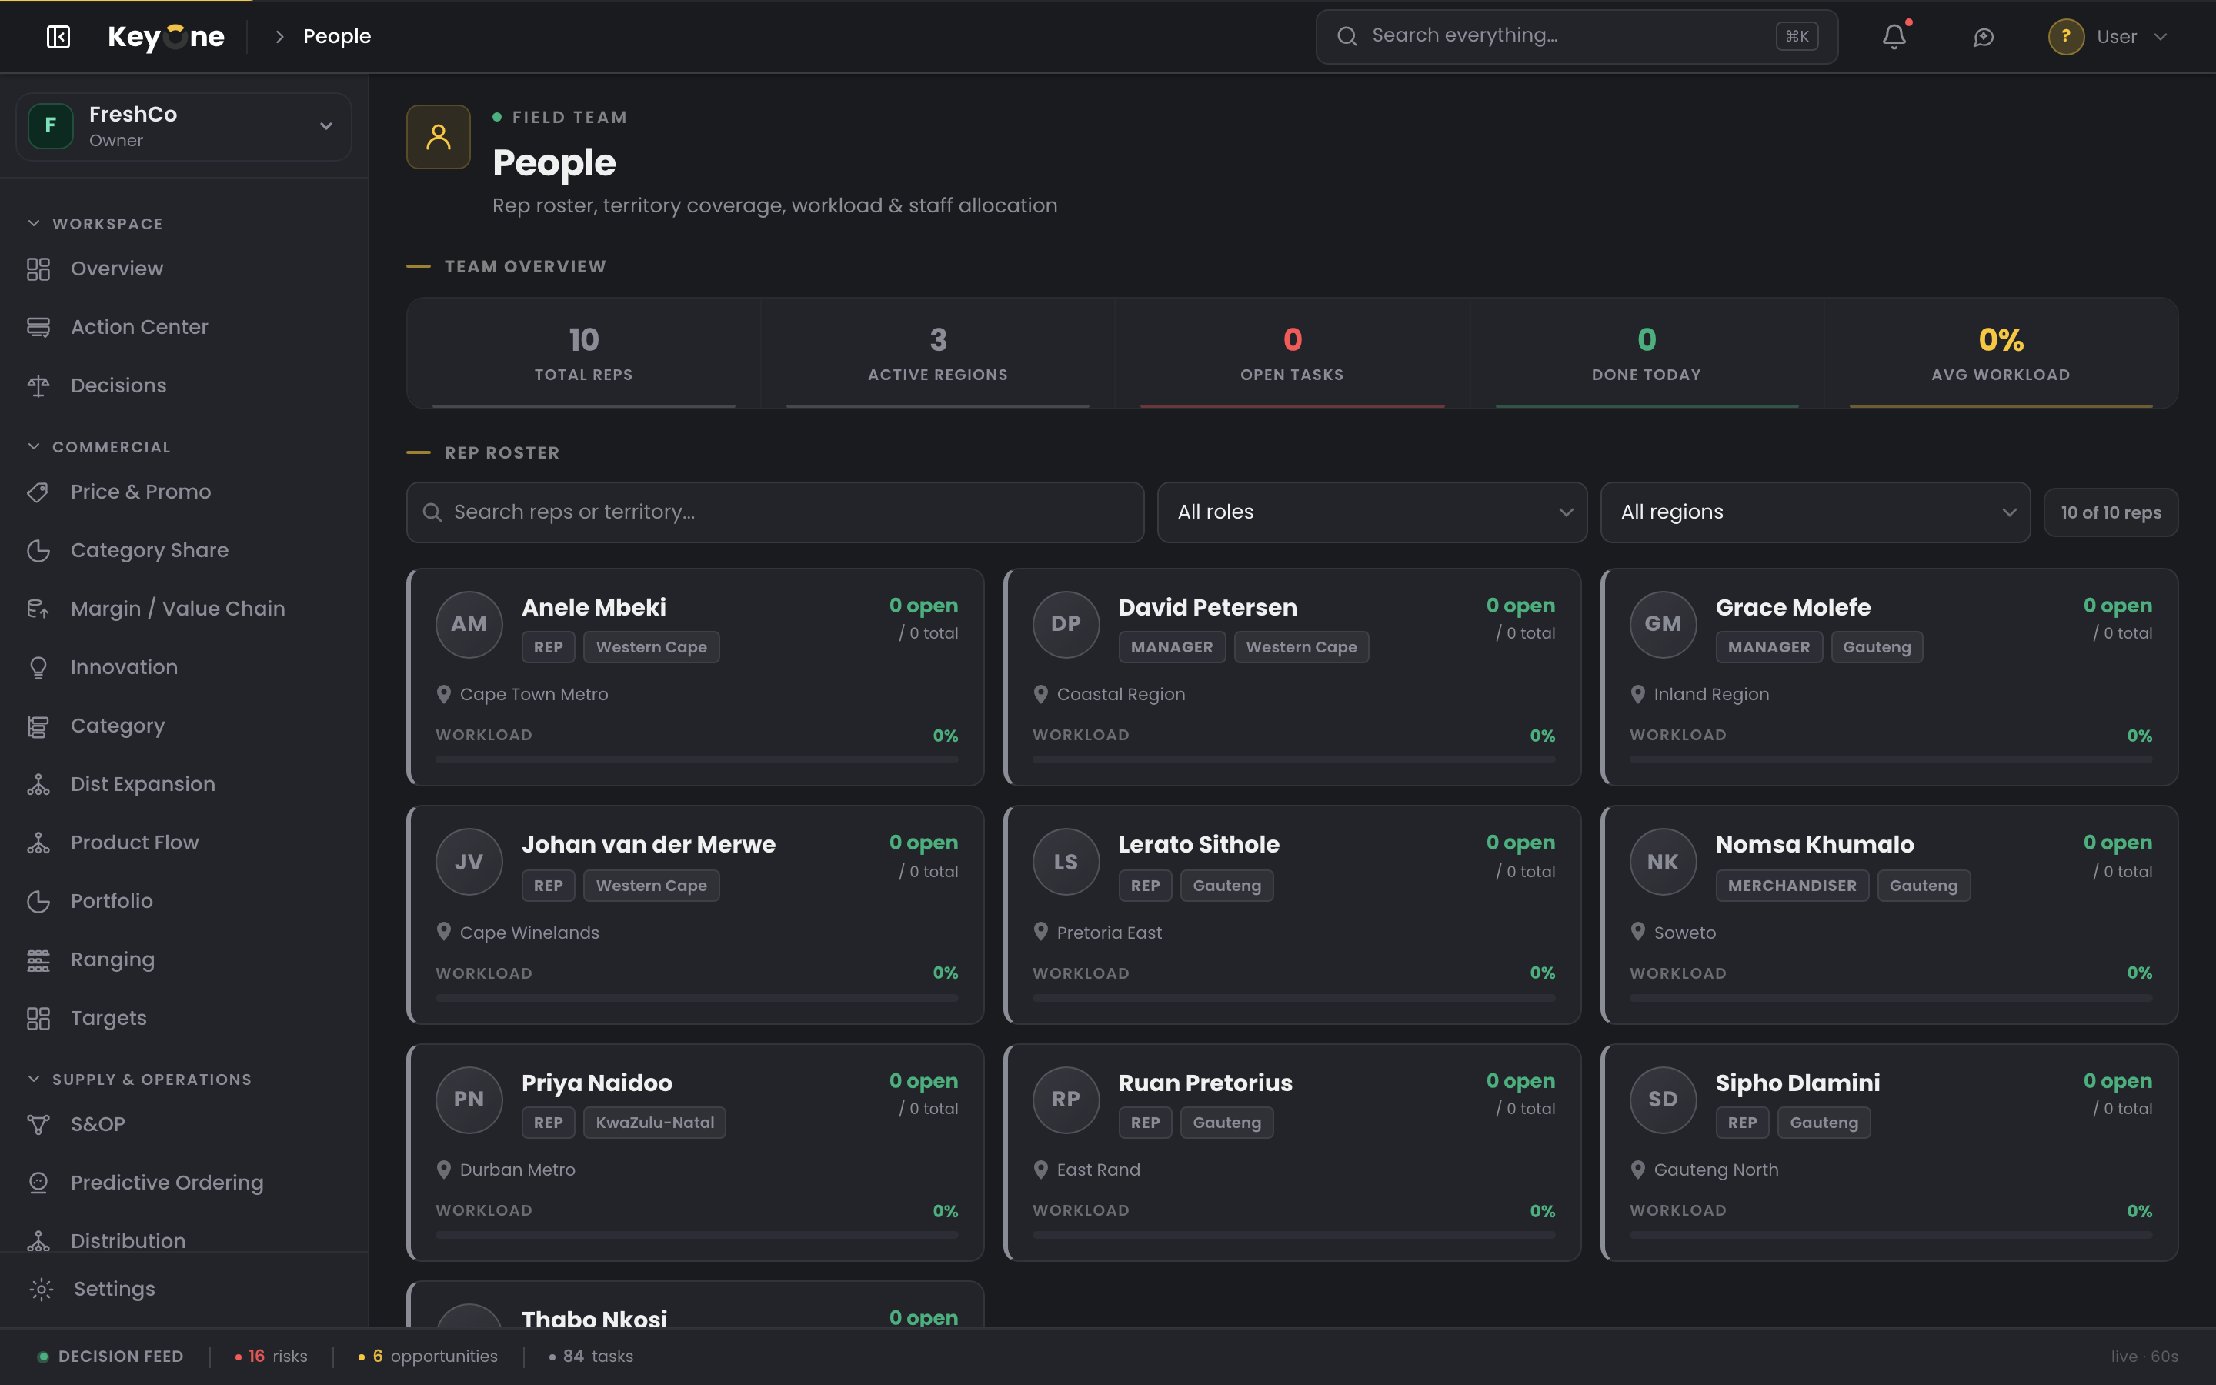Open Decisions in the sidebar
2216x1385 pixels.
pos(118,385)
